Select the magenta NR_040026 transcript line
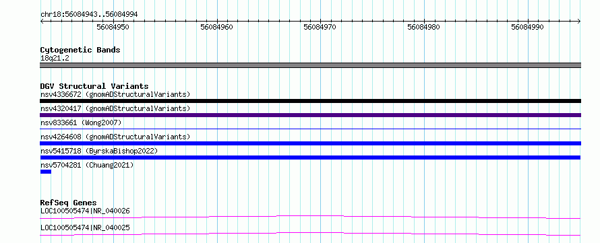 pyautogui.click(x=310, y=217)
